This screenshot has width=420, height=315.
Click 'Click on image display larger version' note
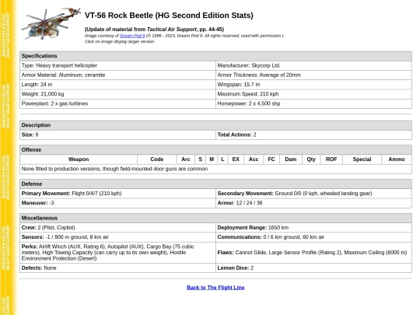point(120,41)
